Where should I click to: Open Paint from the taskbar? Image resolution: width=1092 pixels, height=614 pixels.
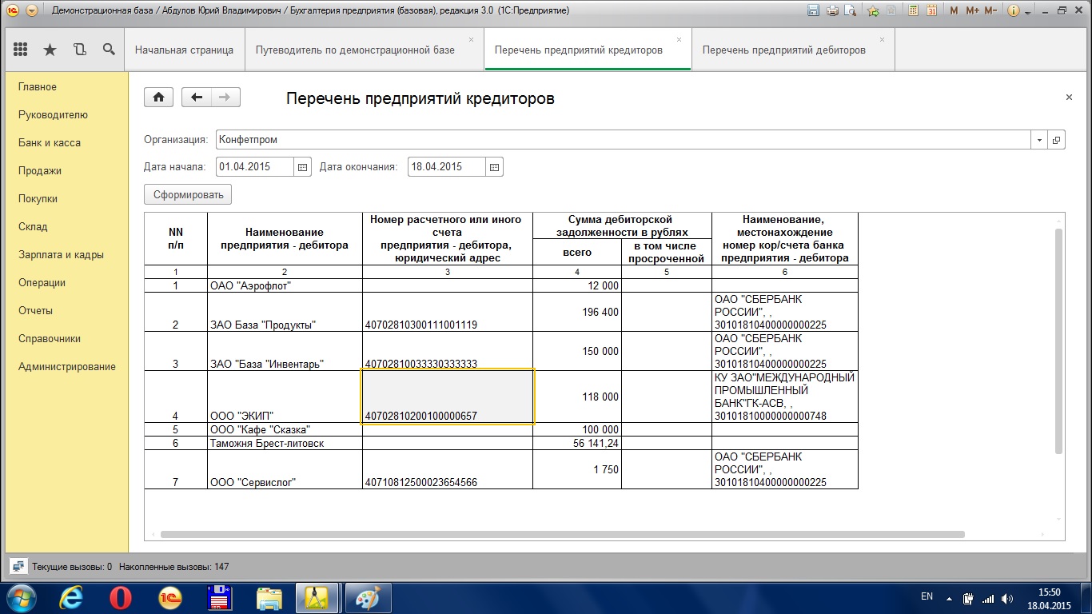pyautogui.click(x=368, y=597)
